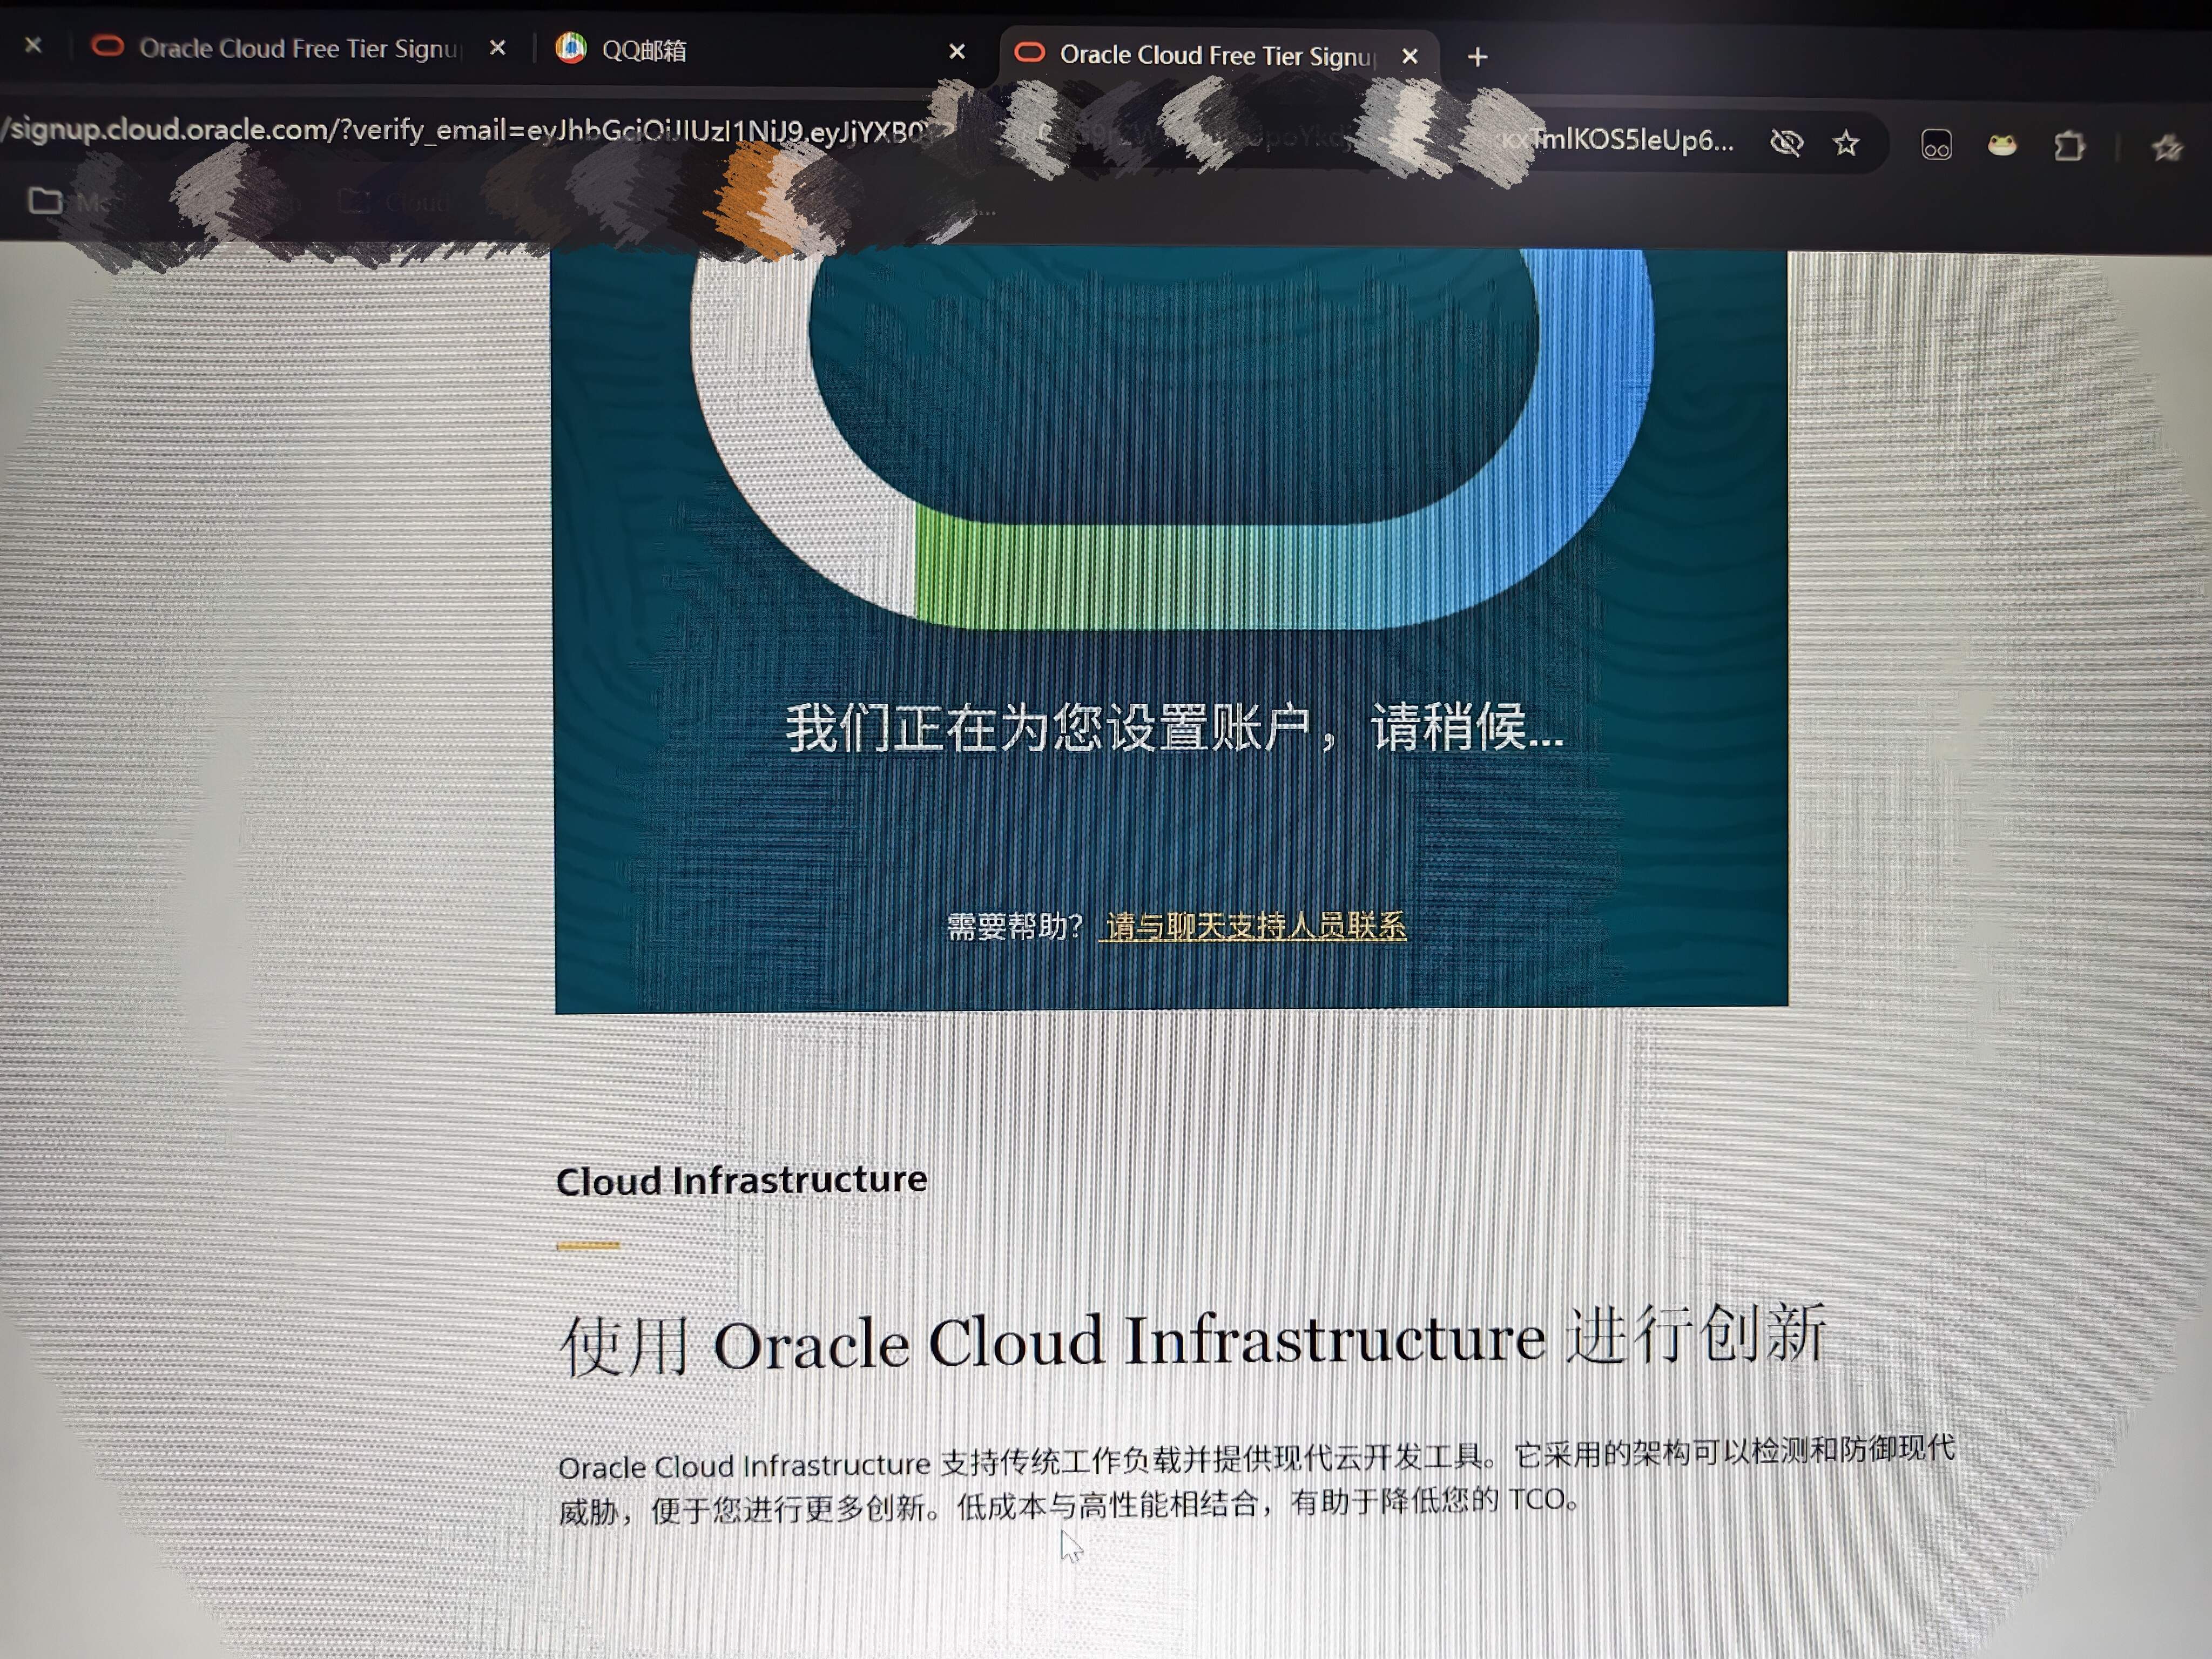Click the 需要帮助? text
The width and height of the screenshot is (2212, 1659).
[1014, 926]
